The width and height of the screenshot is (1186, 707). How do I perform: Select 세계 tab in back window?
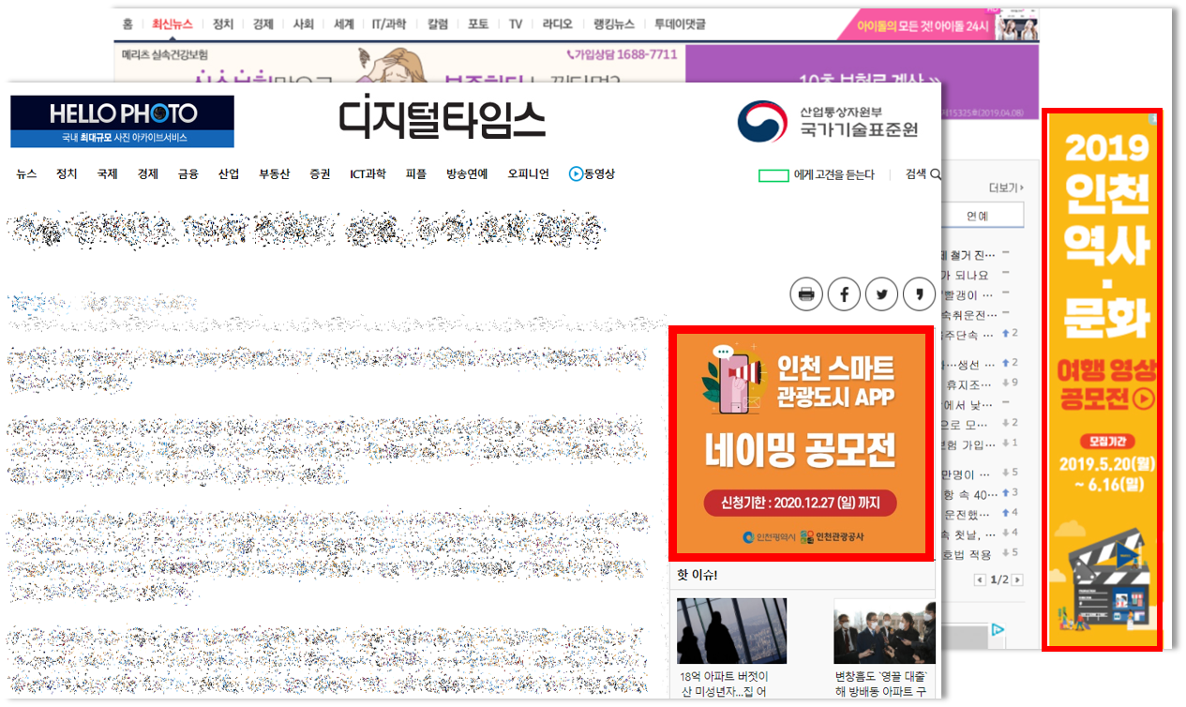[344, 24]
